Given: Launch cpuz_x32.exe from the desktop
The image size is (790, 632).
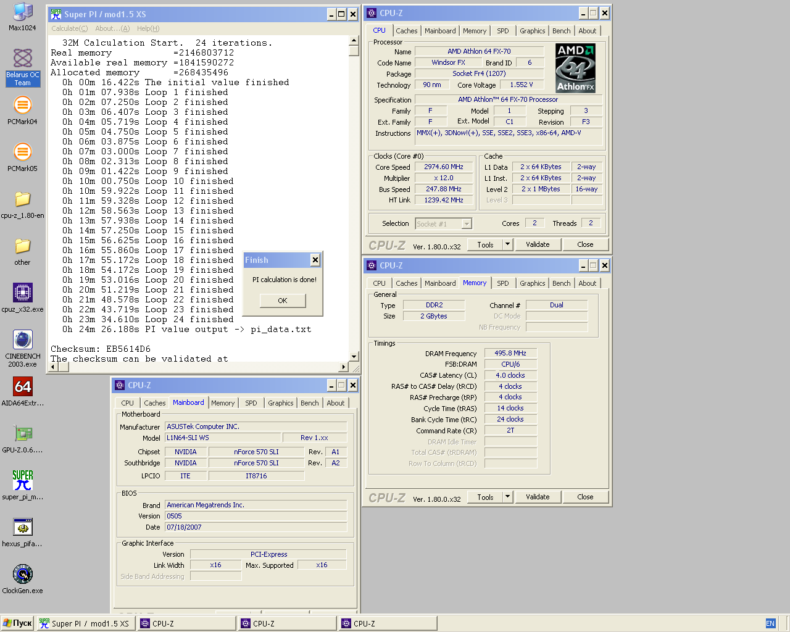Looking at the screenshot, I should (x=23, y=298).
